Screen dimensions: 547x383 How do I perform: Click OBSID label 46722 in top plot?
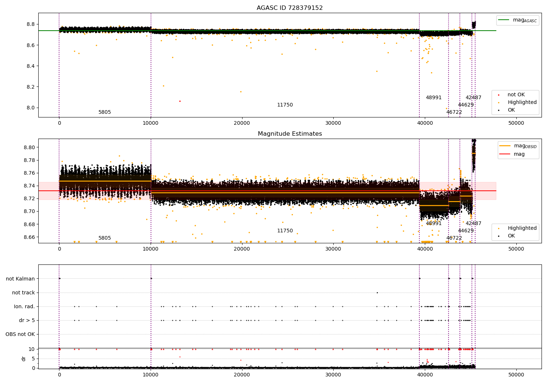pos(454,112)
